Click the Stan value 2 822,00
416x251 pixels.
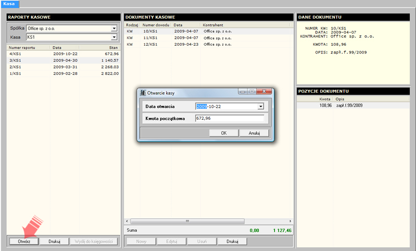pyautogui.click(x=110, y=74)
